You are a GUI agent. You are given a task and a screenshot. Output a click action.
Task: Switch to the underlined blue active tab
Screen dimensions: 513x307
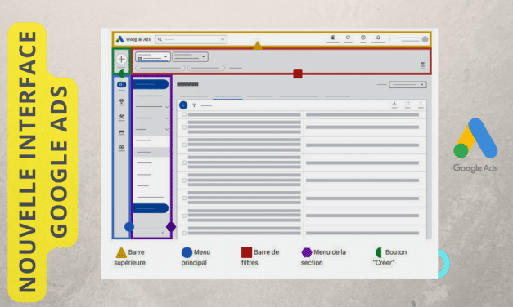[x=228, y=96]
